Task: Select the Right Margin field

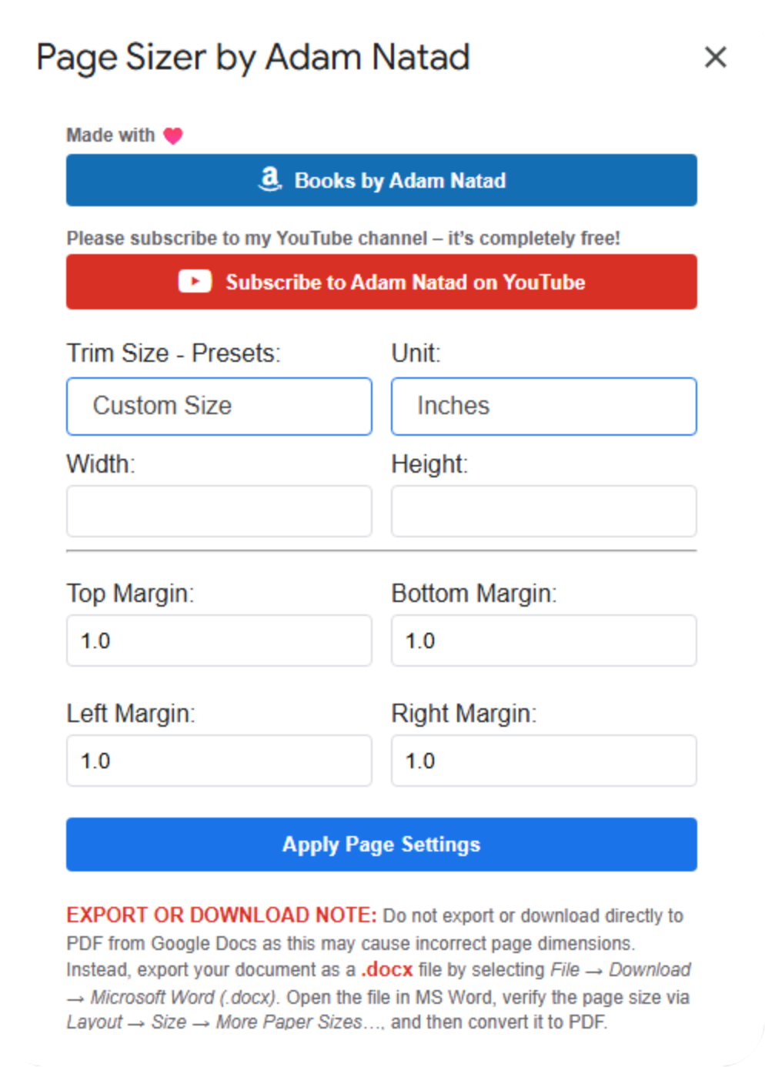Action: pos(544,761)
